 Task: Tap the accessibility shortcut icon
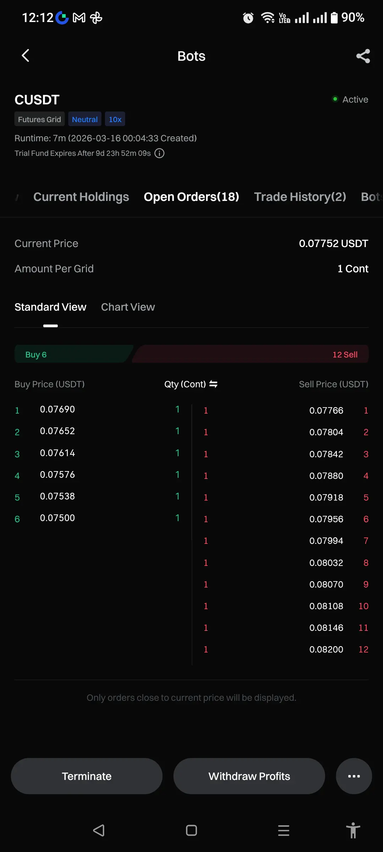pyautogui.click(x=353, y=830)
